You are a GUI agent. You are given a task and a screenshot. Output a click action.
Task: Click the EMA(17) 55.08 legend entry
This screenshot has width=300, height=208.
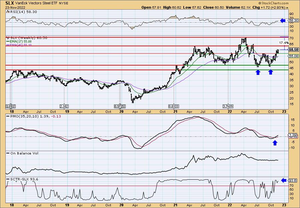tap(19, 42)
